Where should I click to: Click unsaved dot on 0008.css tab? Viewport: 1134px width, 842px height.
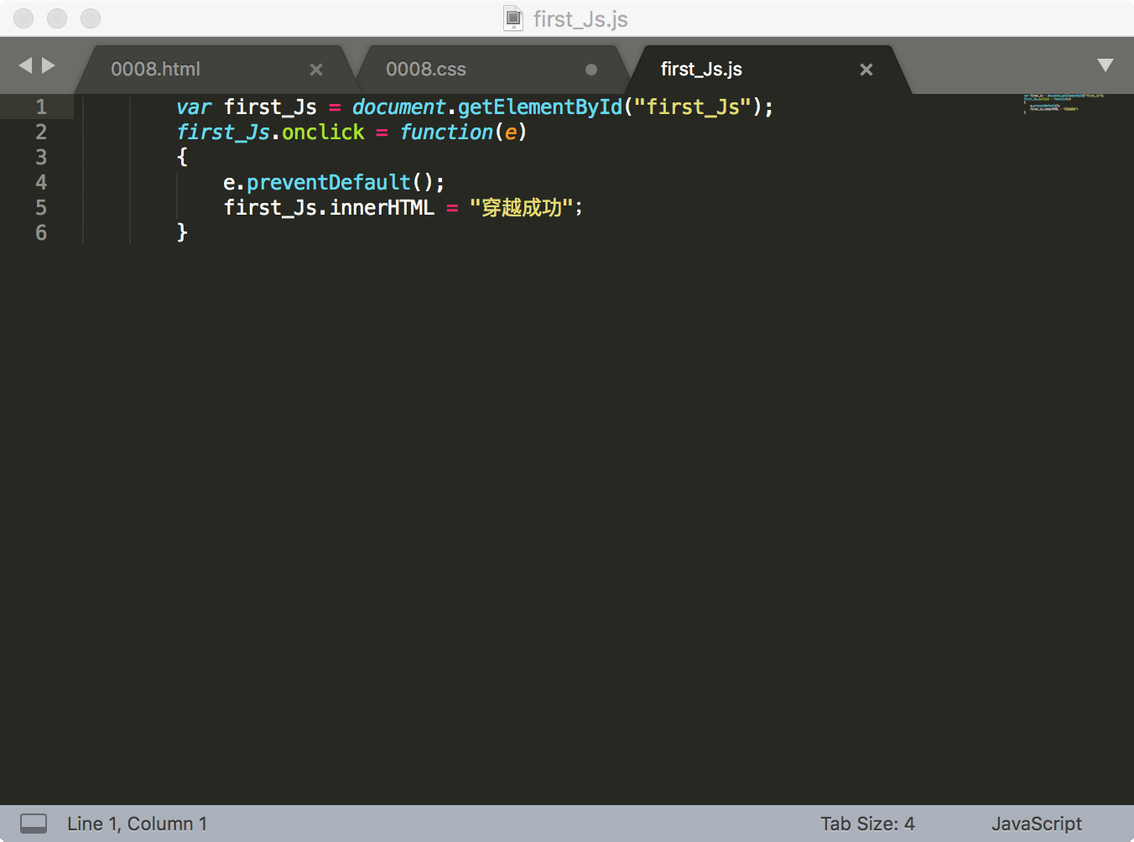591,70
